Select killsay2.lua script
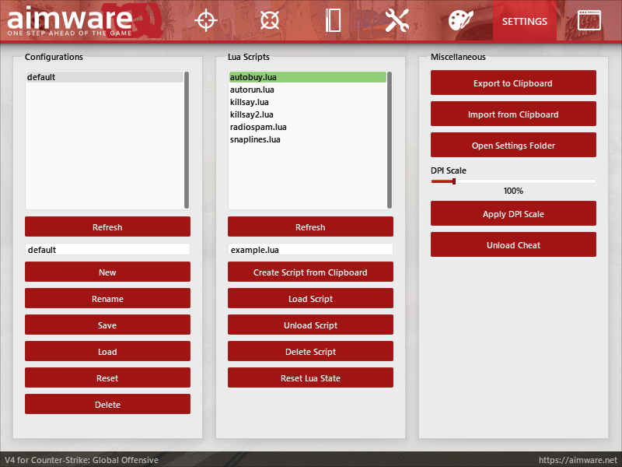 [252, 114]
